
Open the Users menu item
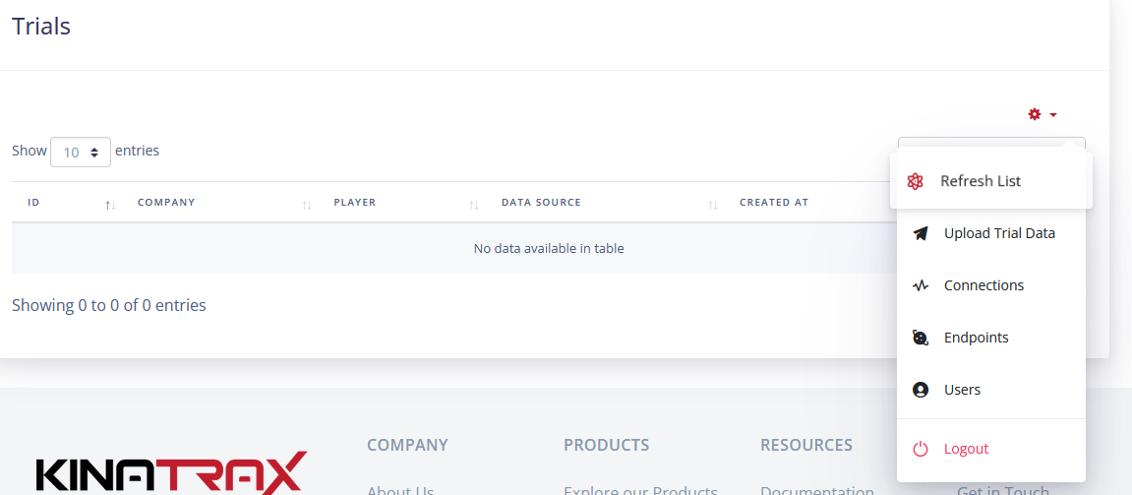962,390
